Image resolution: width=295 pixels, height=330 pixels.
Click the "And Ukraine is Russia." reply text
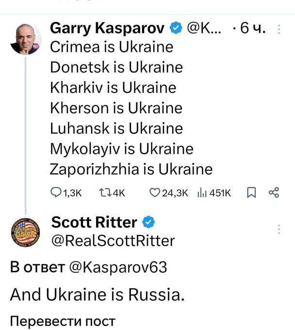click(x=97, y=294)
